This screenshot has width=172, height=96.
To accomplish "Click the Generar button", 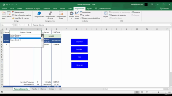I will (80, 65).
